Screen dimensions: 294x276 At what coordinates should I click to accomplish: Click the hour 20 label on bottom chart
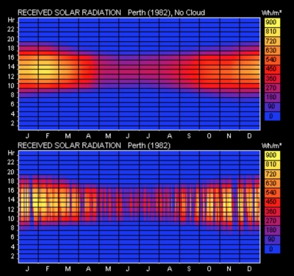tap(11, 172)
